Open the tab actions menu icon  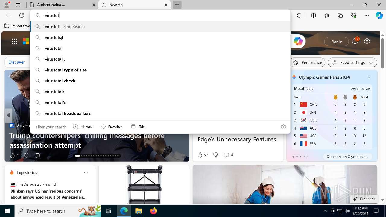(x=18, y=5)
